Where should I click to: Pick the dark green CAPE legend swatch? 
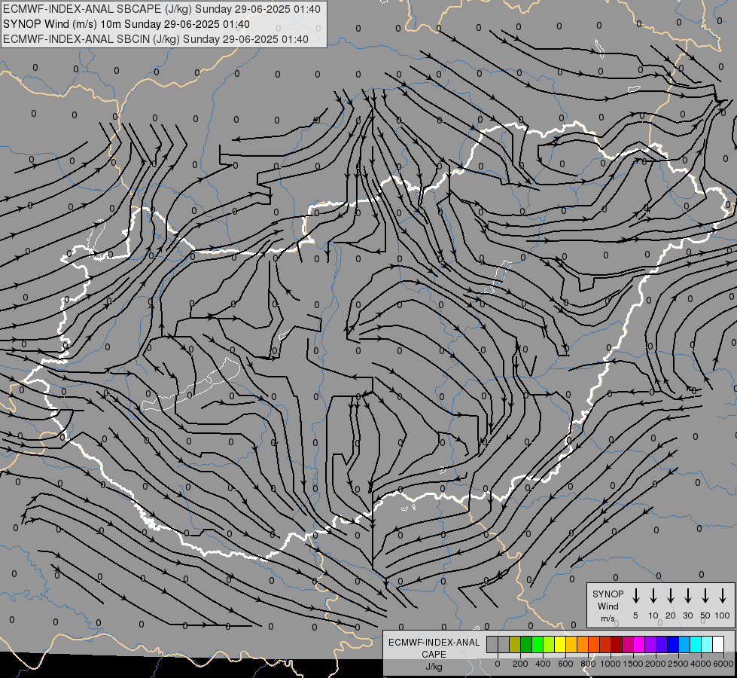coord(526,644)
